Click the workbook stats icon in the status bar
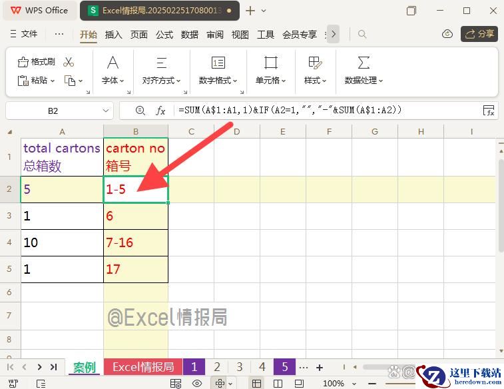 coord(176,383)
